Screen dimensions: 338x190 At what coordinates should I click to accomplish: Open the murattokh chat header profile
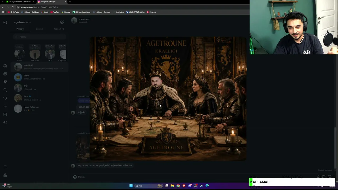tap(81, 20)
